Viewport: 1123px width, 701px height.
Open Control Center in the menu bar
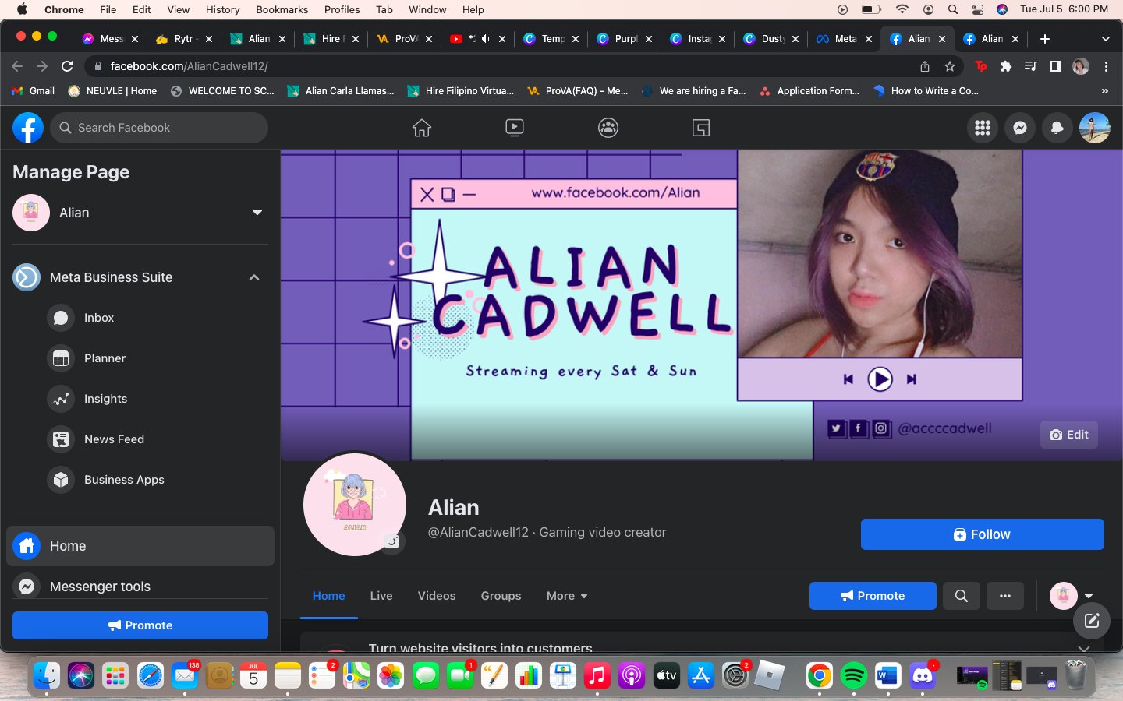pos(978,9)
